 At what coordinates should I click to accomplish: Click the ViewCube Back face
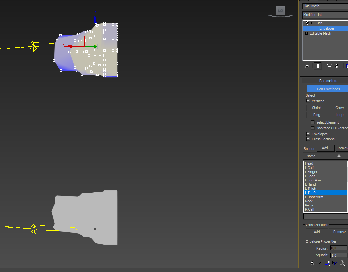[281, 11]
